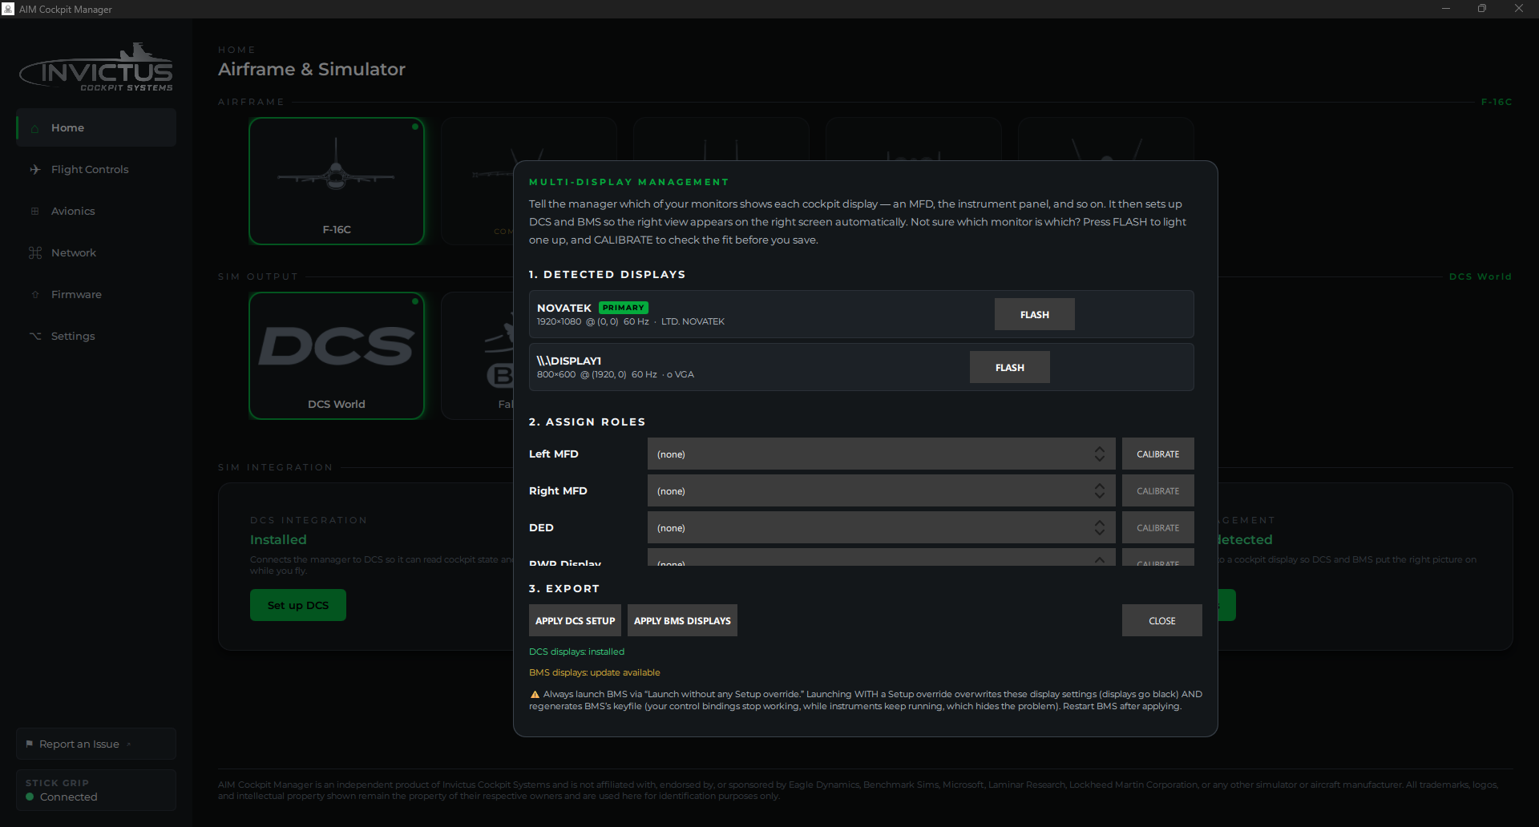This screenshot has height=827, width=1539.
Task: Minimize the AIM Cockpit Manager window
Action: (1446, 9)
